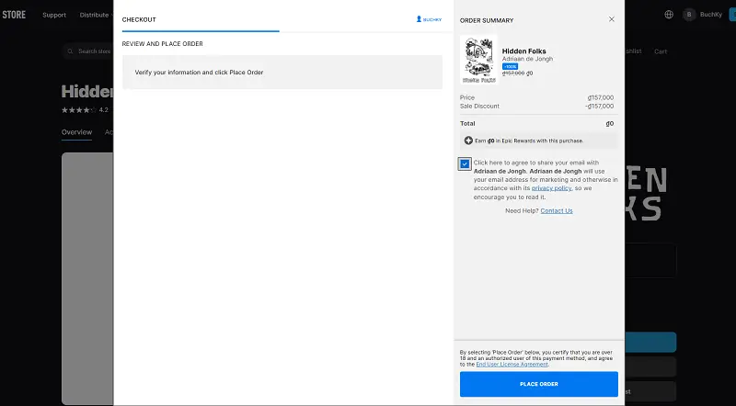The width and height of the screenshot is (736, 406).
Task: Click the store search magnifier icon
Action: coord(72,51)
